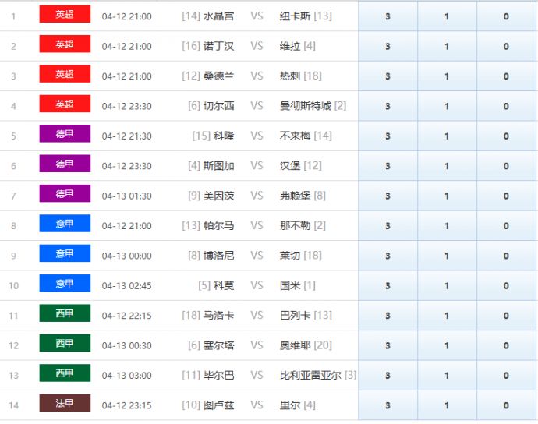This screenshot has height=424, width=538.
Task: Click the 法甲 badge for 图卢兹 match
Action: click(x=65, y=403)
